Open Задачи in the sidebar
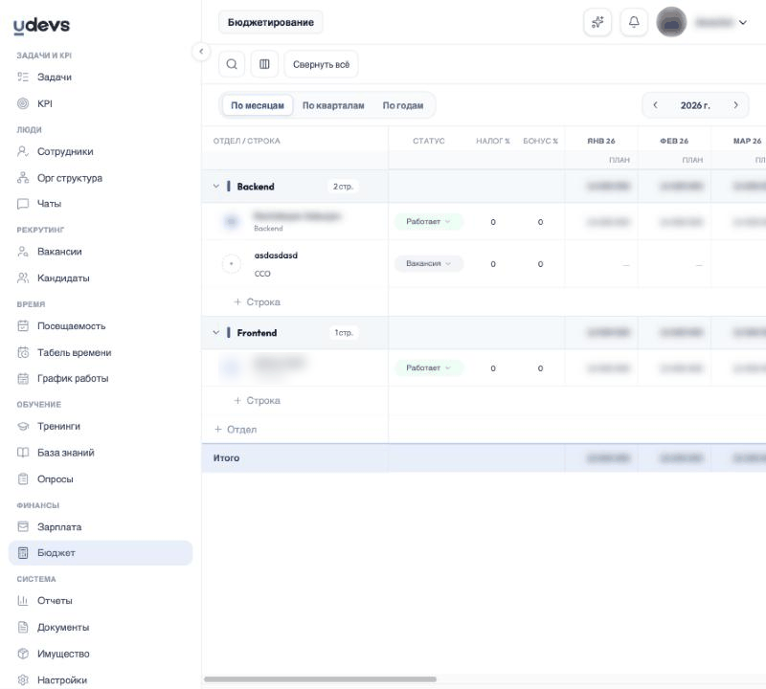Image resolution: width=766 pixels, height=689 pixels. coord(101,77)
